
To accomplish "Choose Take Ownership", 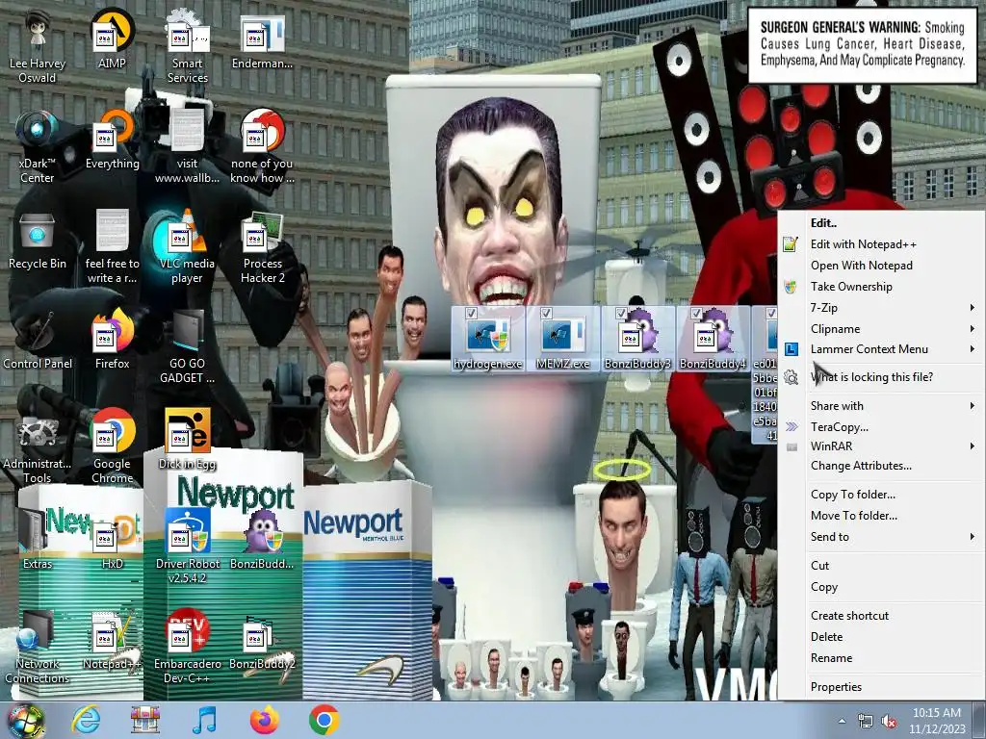I will click(881, 287).
